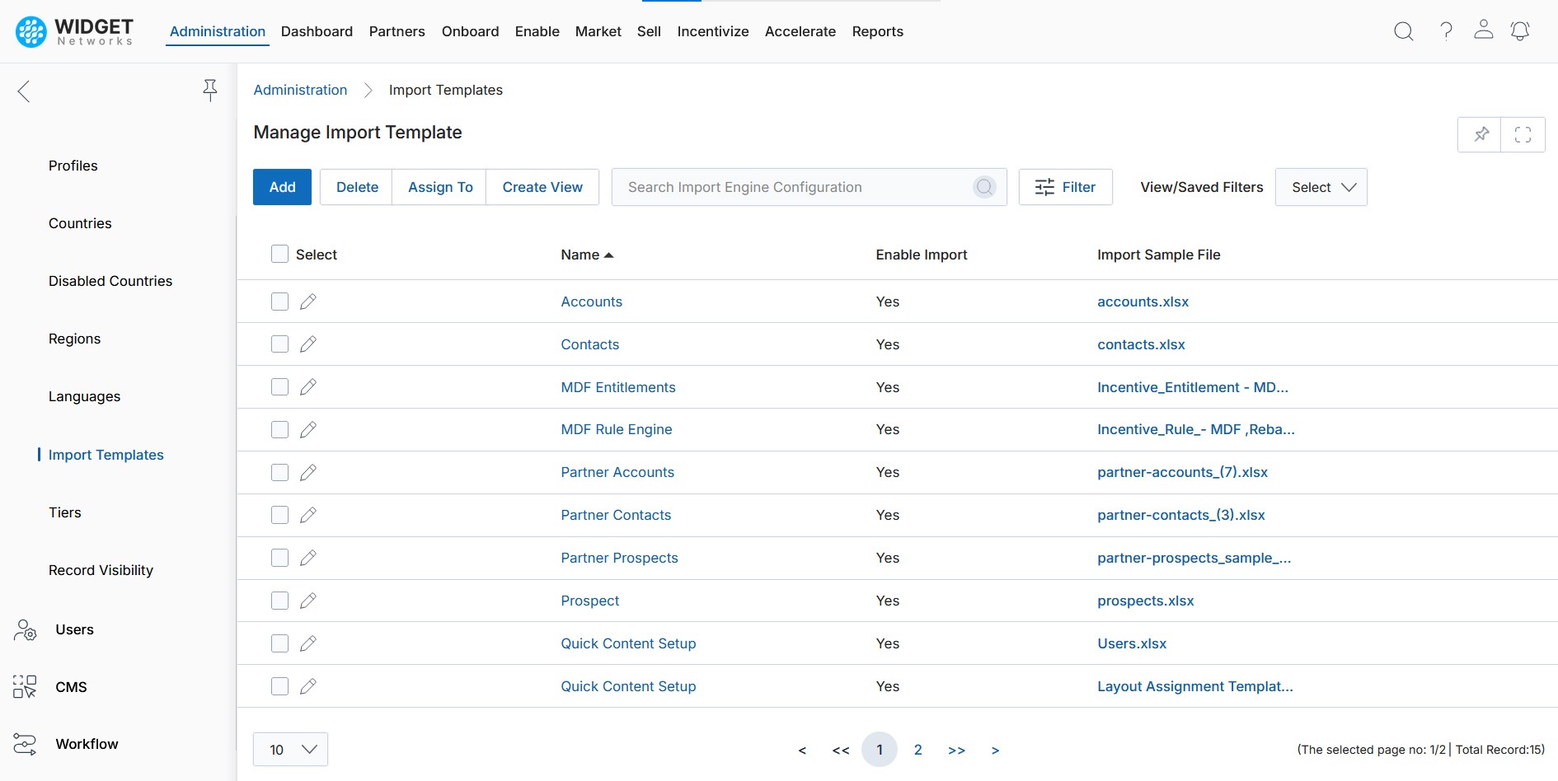Go to the Reports menu tab
The height and width of the screenshot is (781, 1558).
[x=877, y=31]
